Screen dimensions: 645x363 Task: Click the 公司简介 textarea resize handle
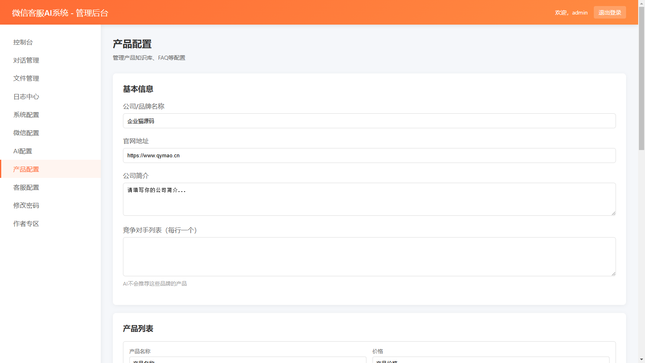[x=613, y=213]
